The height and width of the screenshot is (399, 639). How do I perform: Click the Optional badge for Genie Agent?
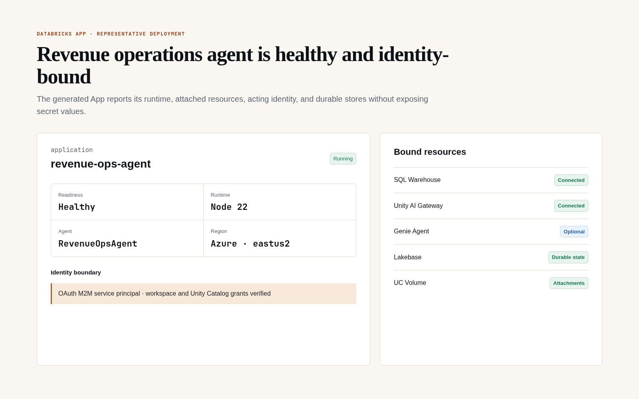tap(574, 231)
